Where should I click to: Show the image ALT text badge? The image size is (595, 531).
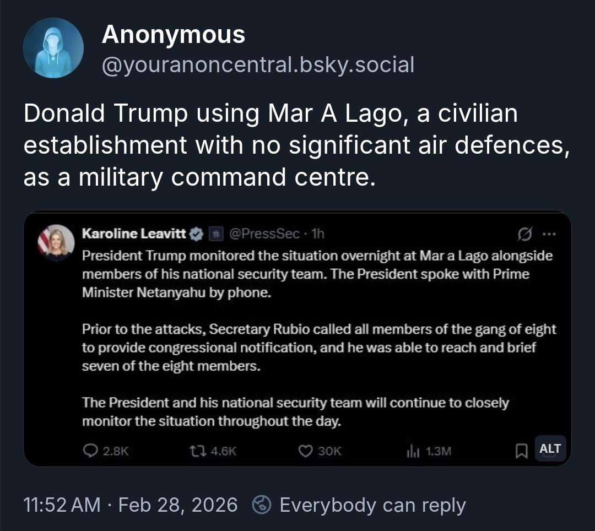(x=550, y=449)
